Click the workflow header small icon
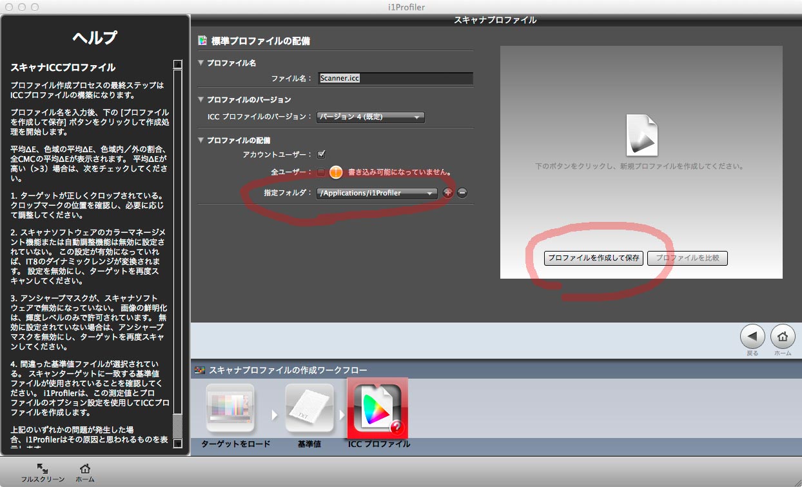Screen dimensions: 802x487 point(200,370)
